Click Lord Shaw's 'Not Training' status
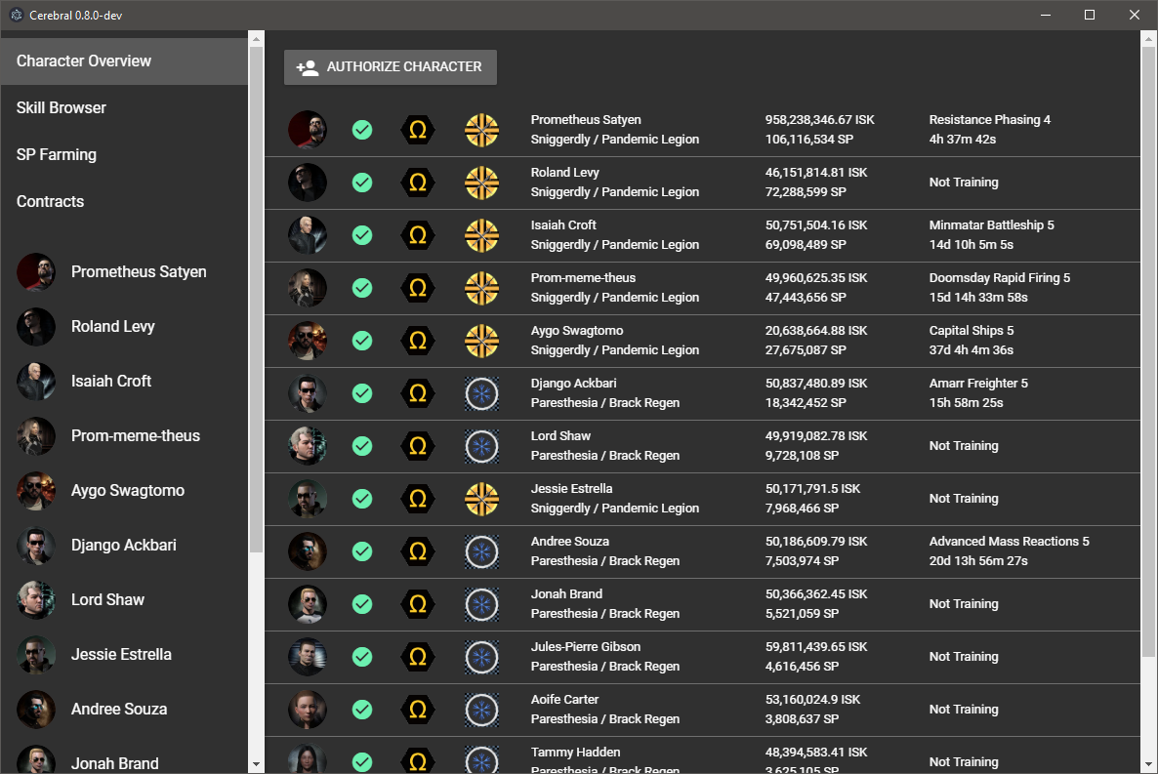The image size is (1158, 774). [x=964, y=446]
